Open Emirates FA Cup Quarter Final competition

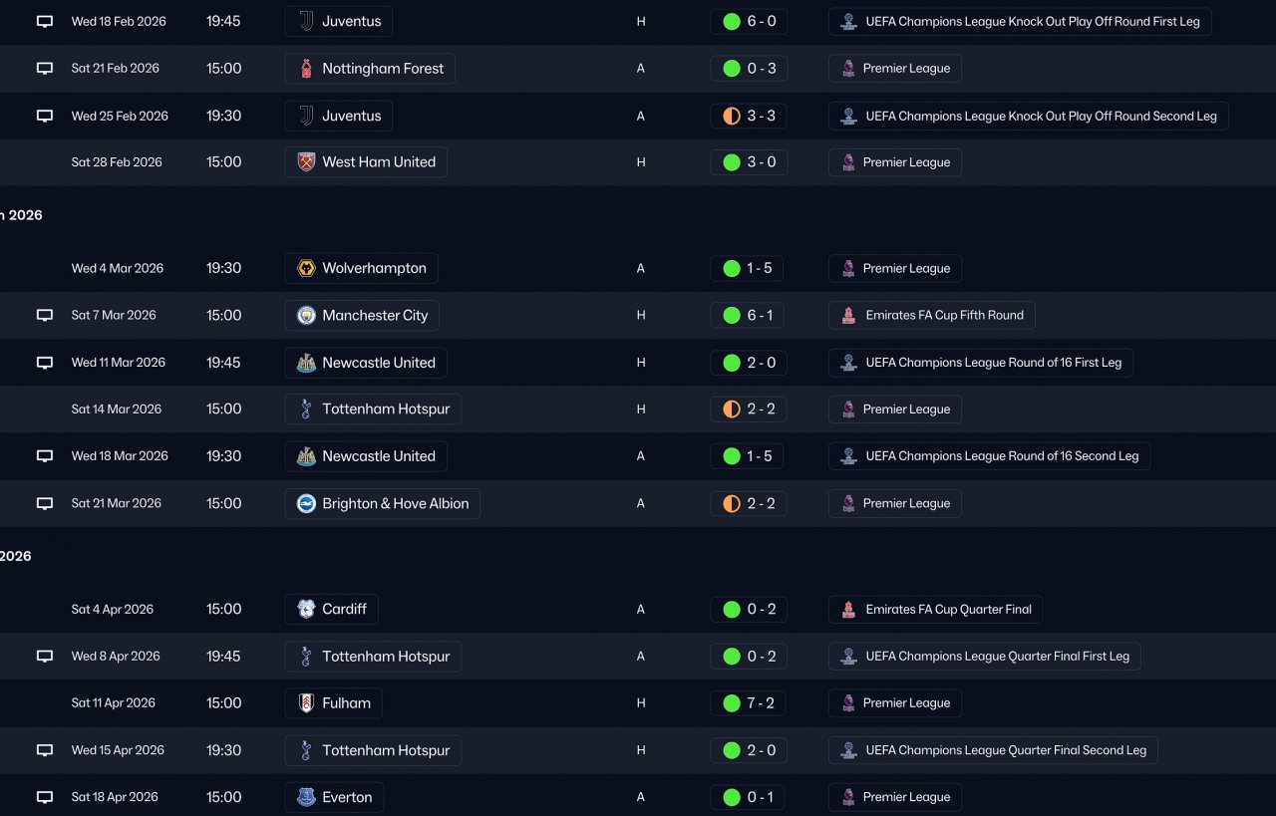point(935,610)
